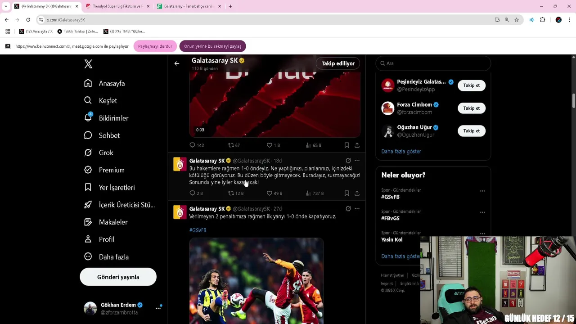
Task: Click the Takip ediliyor button
Action: click(338, 63)
